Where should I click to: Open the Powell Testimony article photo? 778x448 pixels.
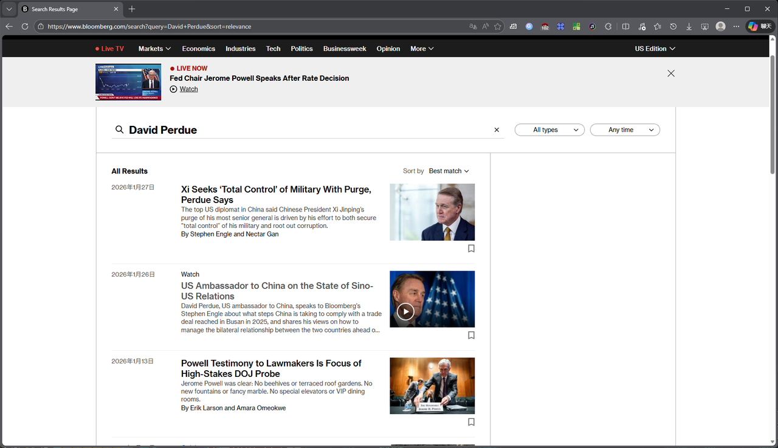point(432,386)
